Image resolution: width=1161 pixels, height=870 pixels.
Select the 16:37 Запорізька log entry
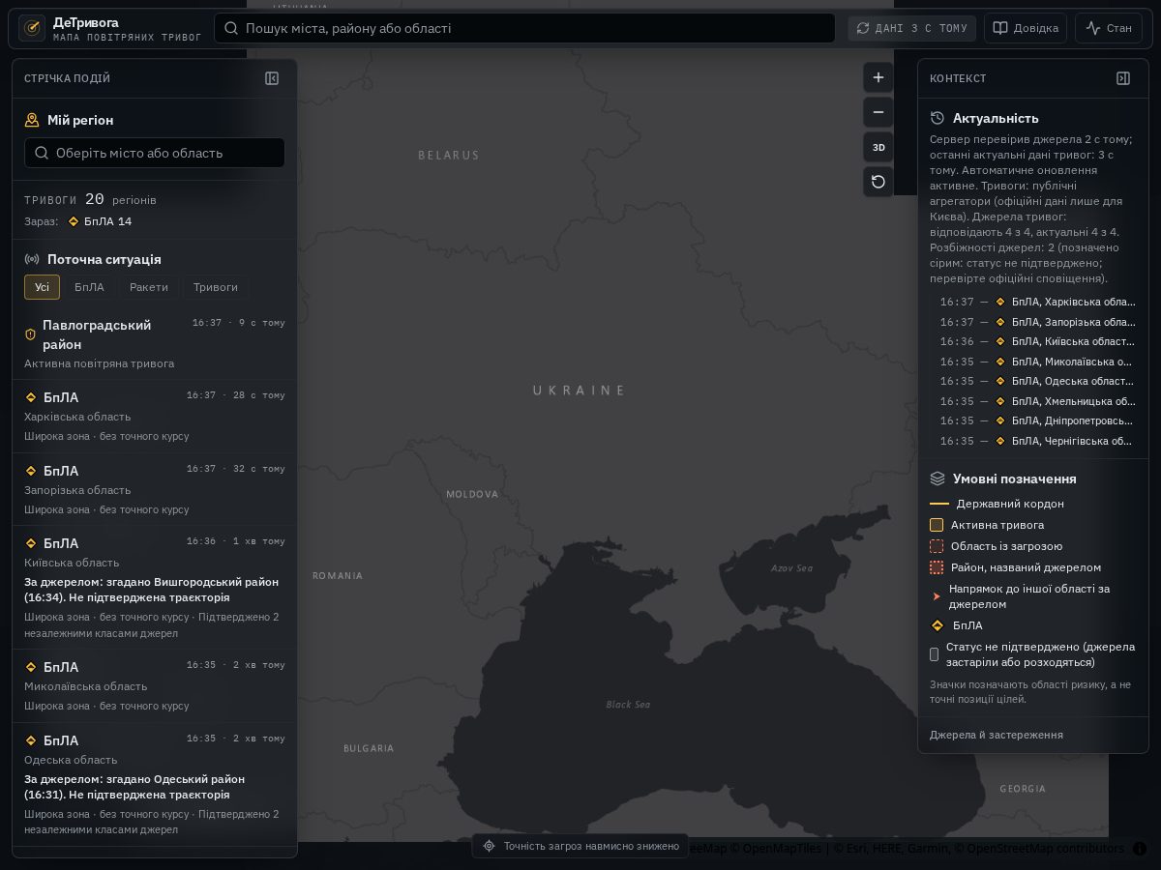pyautogui.click(x=1037, y=322)
